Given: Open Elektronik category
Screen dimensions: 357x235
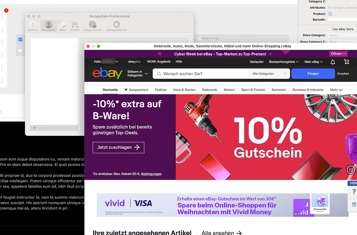Looking at the screenshot, I should pos(210,90).
